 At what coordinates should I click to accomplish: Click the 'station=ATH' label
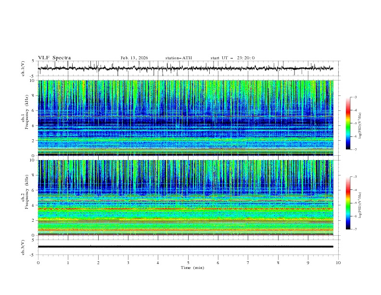(178, 58)
